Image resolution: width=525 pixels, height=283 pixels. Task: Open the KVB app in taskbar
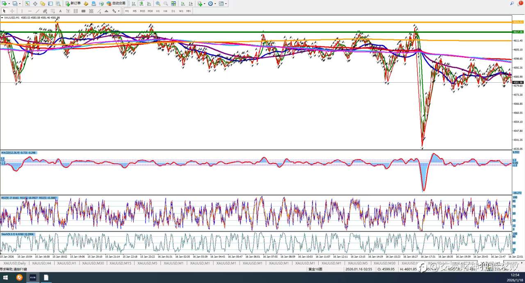click(32, 278)
